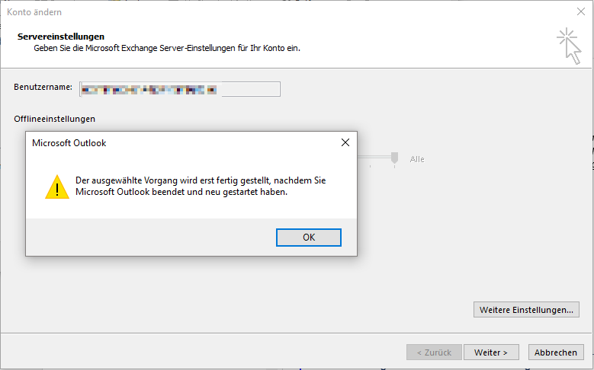Go back with the Zurück button

[433, 352]
